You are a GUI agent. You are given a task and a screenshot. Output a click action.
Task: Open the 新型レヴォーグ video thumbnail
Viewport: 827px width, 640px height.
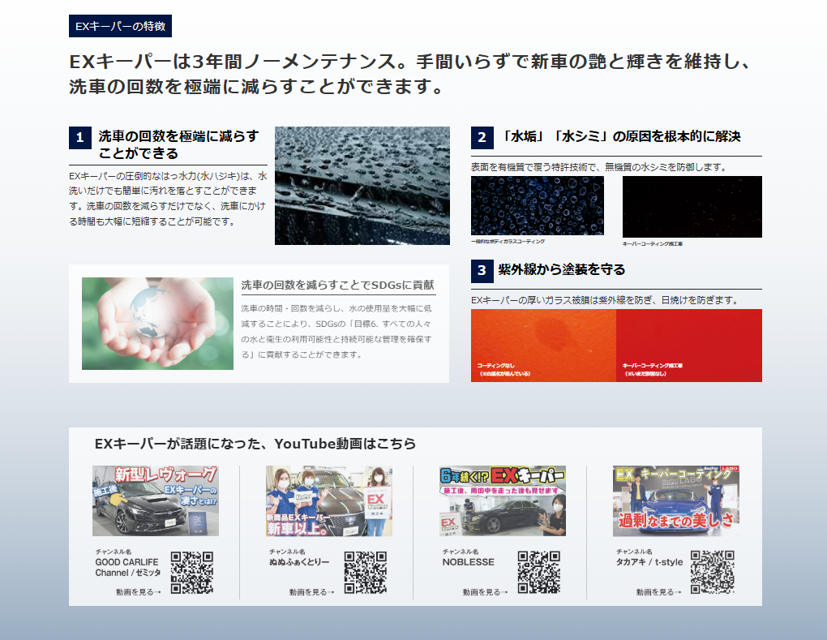point(156,500)
